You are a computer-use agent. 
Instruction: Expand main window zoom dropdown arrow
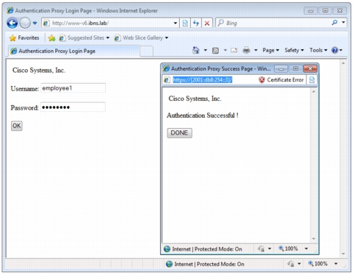point(336,264)
